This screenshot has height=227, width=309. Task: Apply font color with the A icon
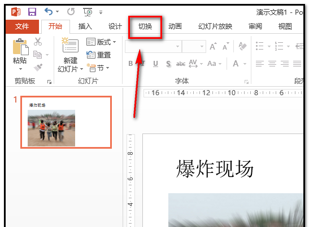(236, 64)
